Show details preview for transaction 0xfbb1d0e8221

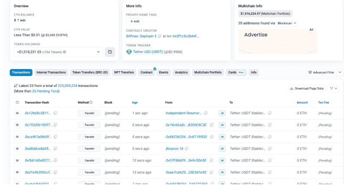[17, 160]
